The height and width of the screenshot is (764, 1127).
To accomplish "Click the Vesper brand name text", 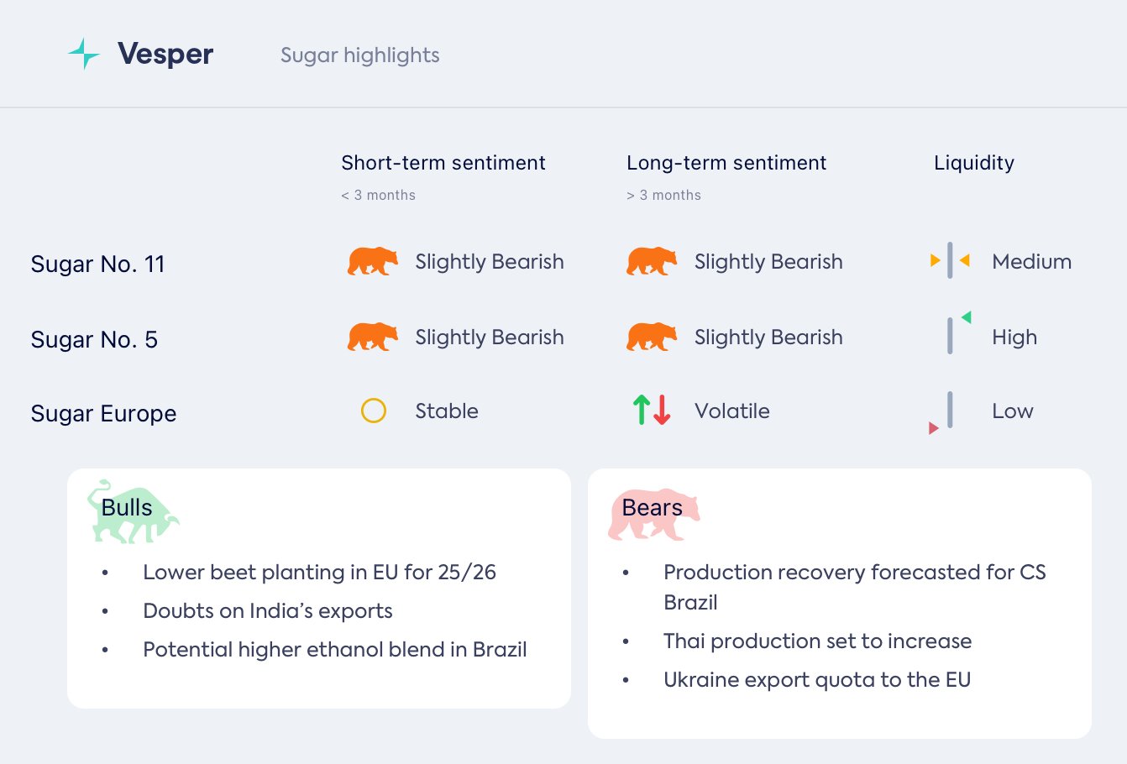I will point(165,55).
